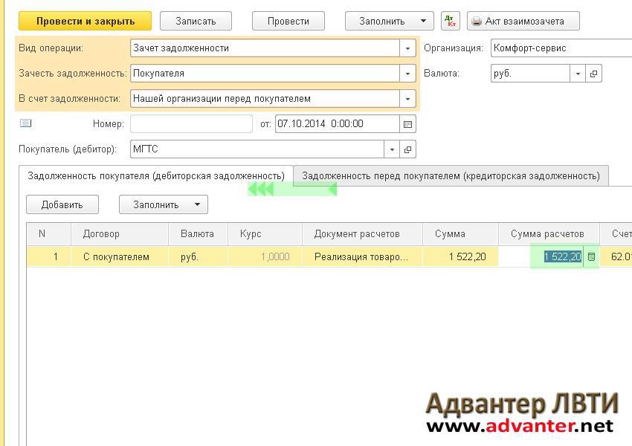Viewport: 632px width, 446px height.
Task: Click the Записать button
Action: click(x=196, y=21)
